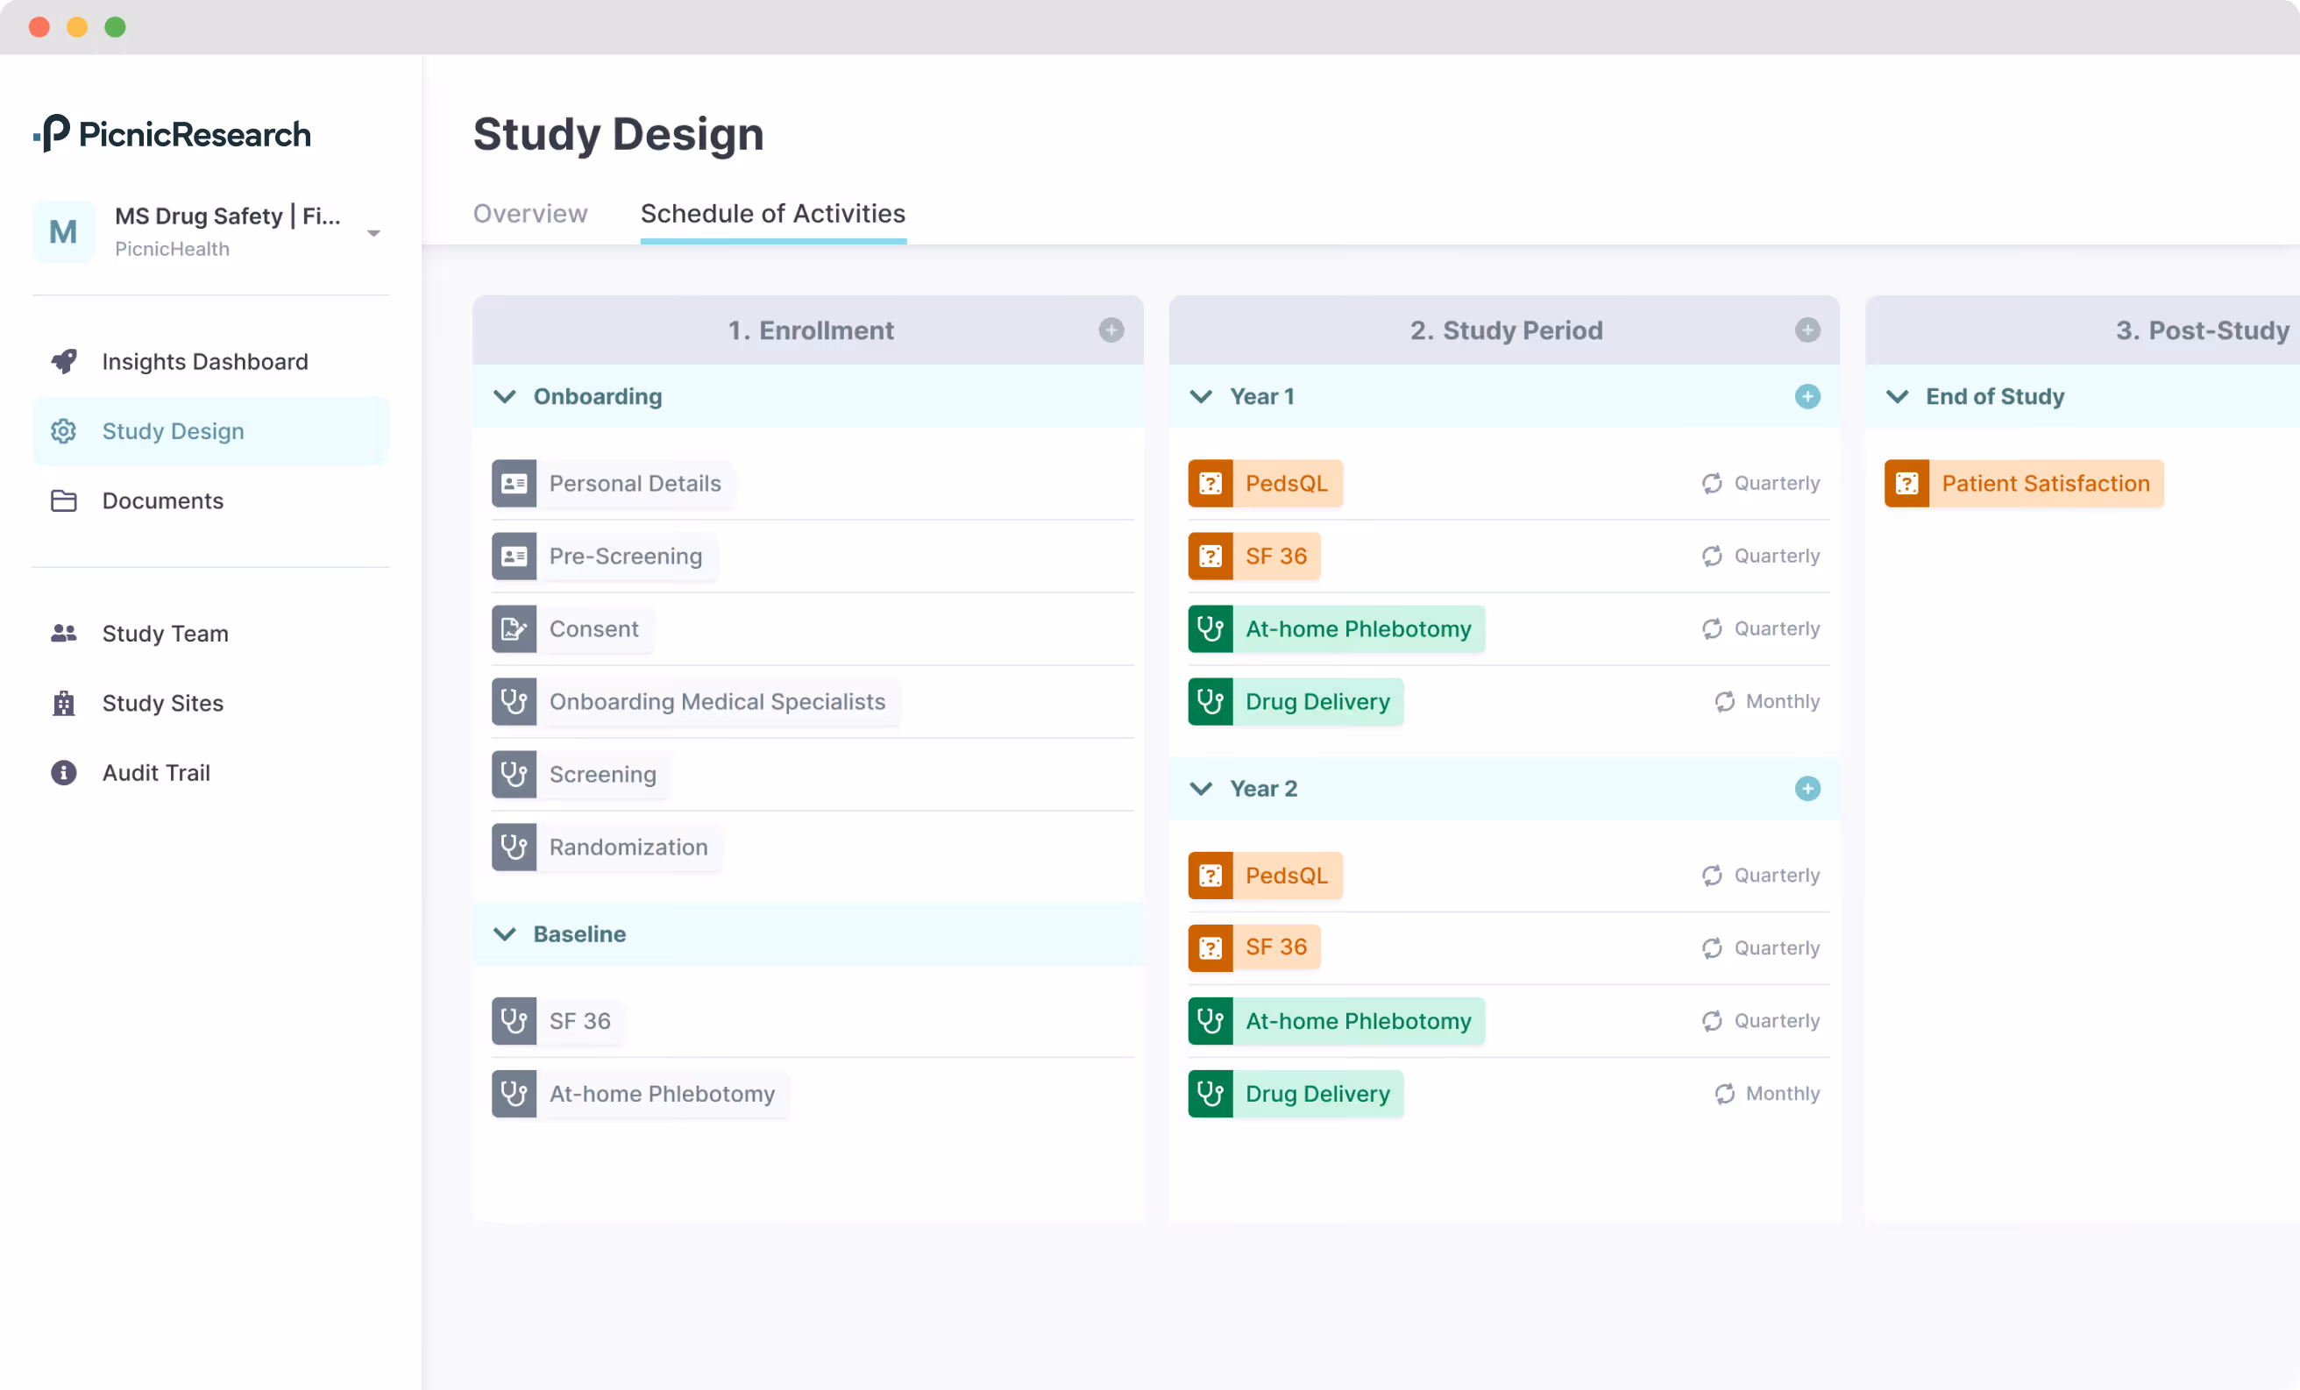Screen dimensions: 2300x1390
Task: Switch to the Overview tab
Action: click(530, 213)
